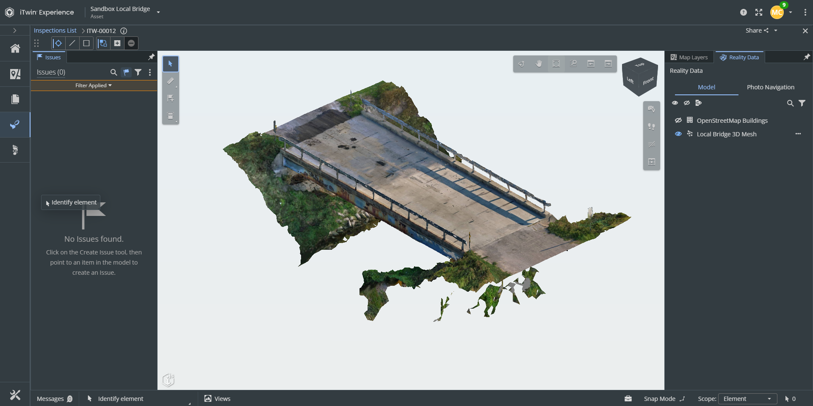Image resolution: width=813 pixels, height=406 pixels.
Task: Open Local Bridge 3D Mesh more options
Action: point(798,134)
